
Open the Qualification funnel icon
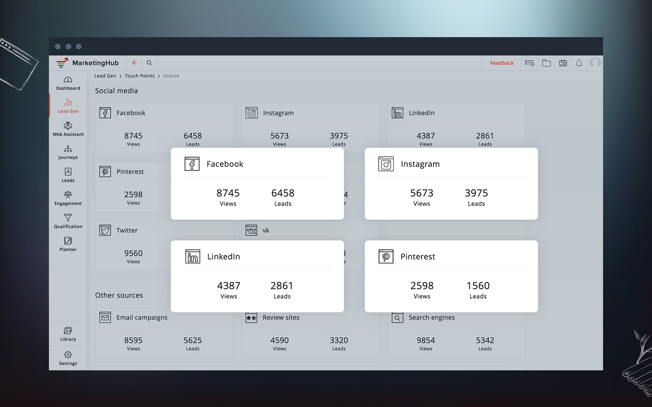(68, 220)
